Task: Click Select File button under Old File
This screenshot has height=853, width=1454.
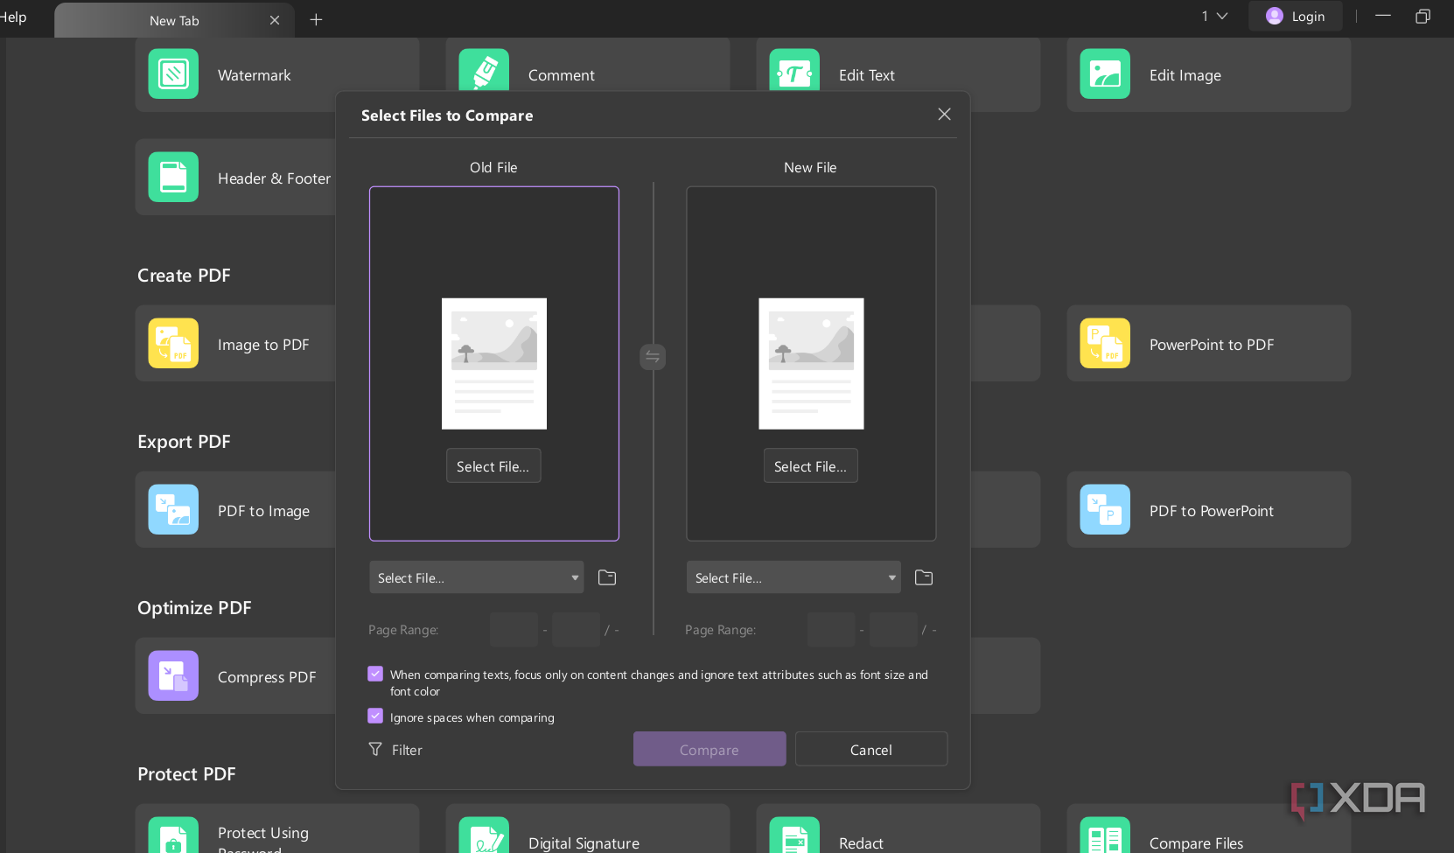Action: point(493,466)
